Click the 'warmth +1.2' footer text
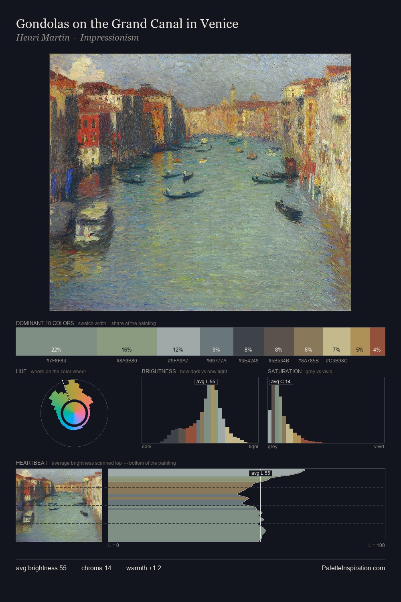Viewport: 401px width, 602px height. pos(144,568)
